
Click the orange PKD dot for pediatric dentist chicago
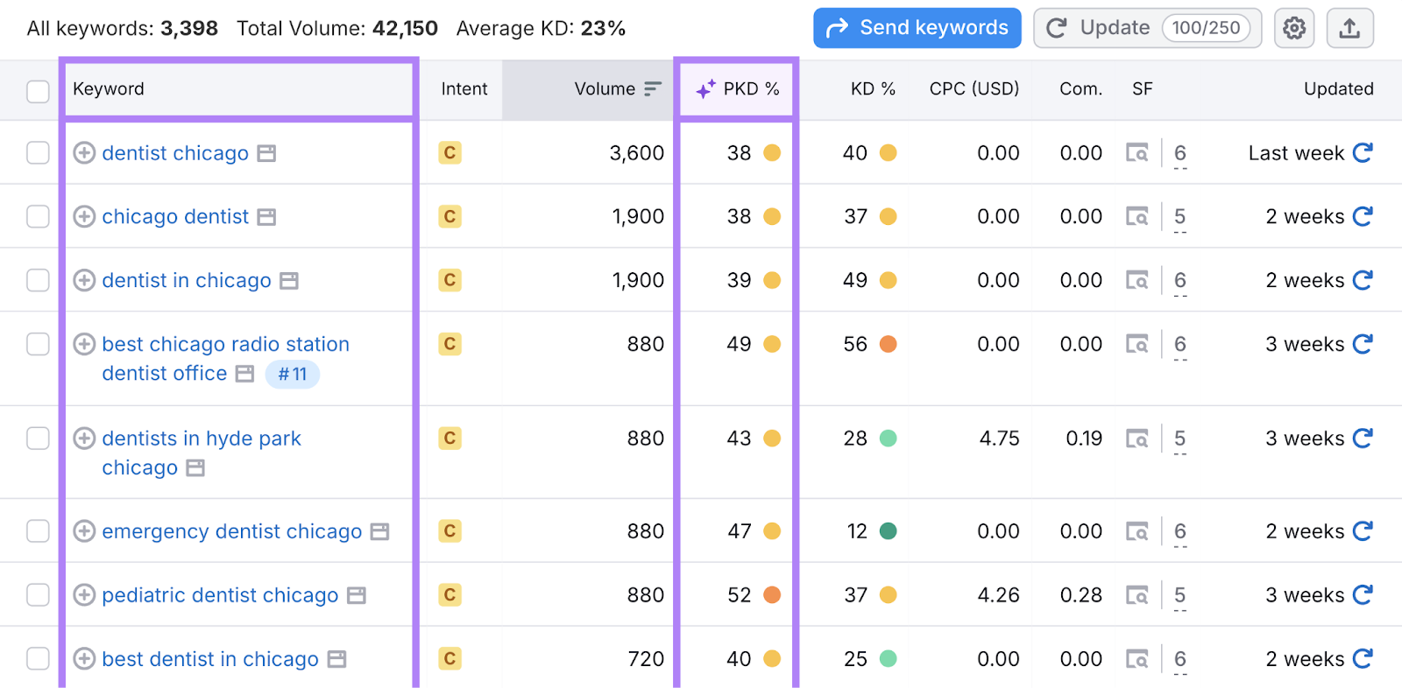click(x=772, y=595)
